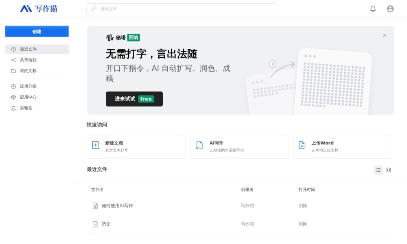Click the 打开时间 column header
This screenshot has width=407, height=244.
point(306,190)
